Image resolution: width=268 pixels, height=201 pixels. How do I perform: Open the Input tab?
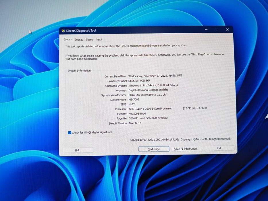(99, 40)
